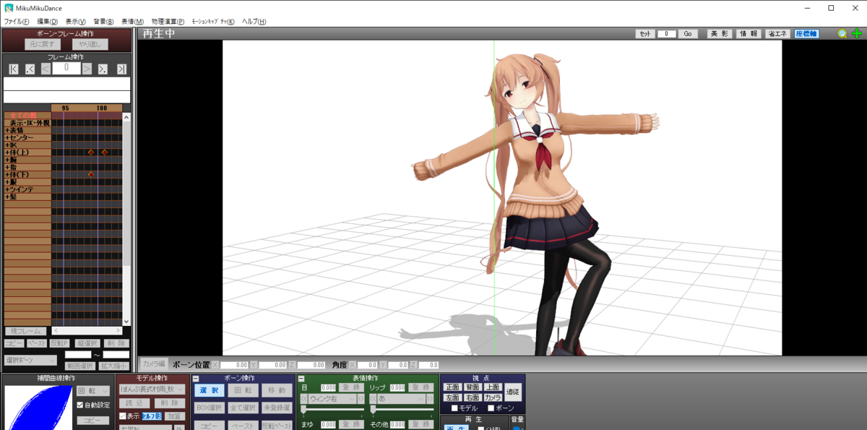Open eye morph ウィンク右 dropdown

[332, 399]
